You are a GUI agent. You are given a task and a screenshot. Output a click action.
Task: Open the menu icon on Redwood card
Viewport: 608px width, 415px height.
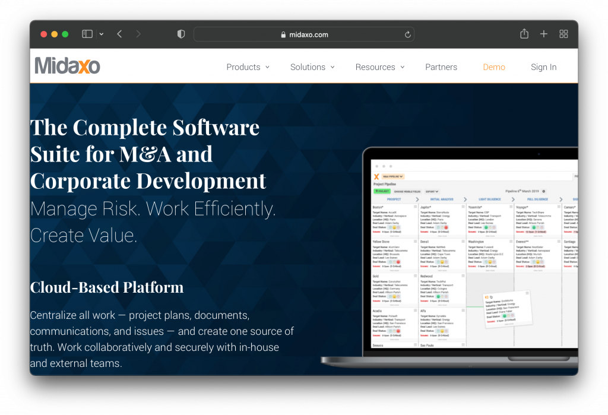click(x=463, y=275)
